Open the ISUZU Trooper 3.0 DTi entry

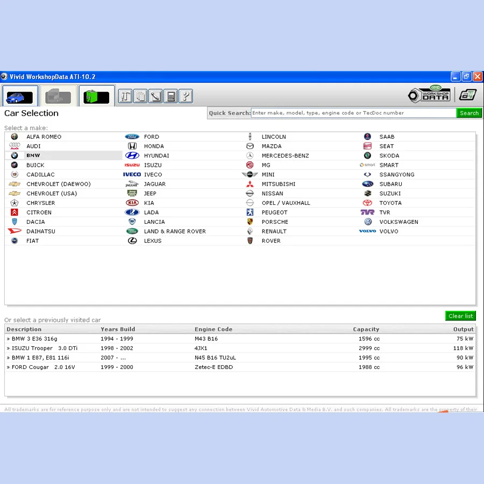(x=43, y=348)
